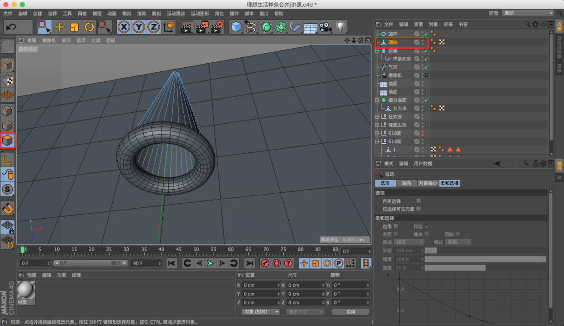Switch to Polygon mode in left palette
This screenshot has width=564, height=326.
[7, 140]
